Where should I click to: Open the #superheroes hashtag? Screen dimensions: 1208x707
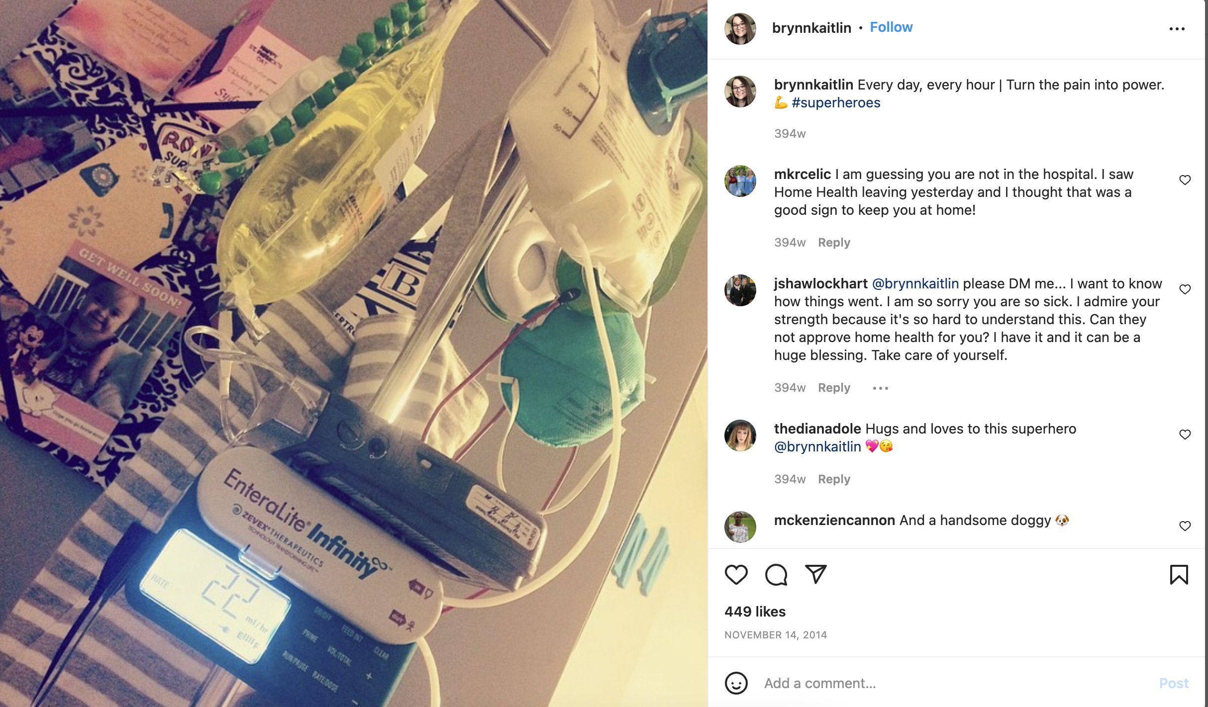tap(836, 103)
